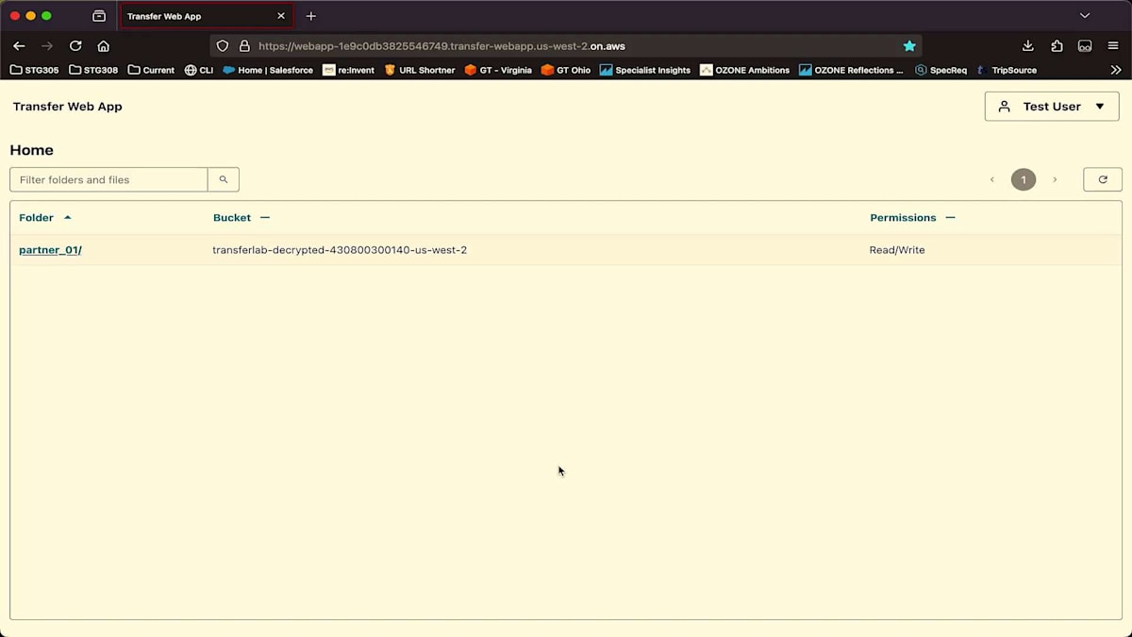The width and height of the screenshot is (1132, 637).
Task: Go back to the previous page
Action: point(19,45)
